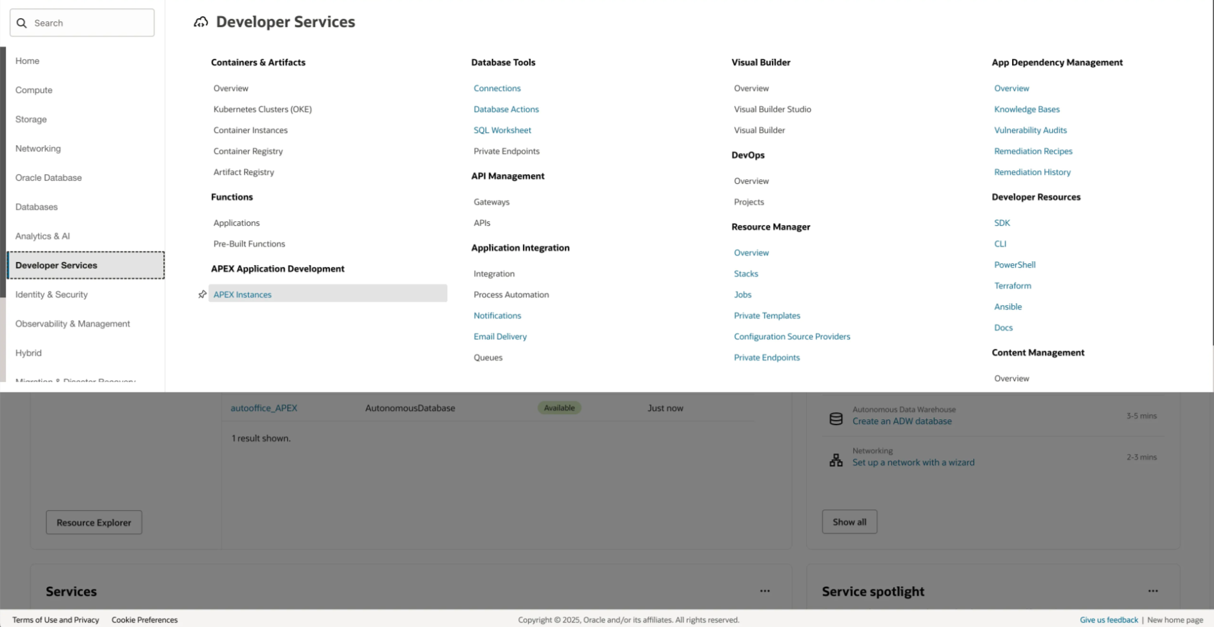Open Knowledge Bases
Viewport: 1214px width, 627px height.
(1027, 109)
